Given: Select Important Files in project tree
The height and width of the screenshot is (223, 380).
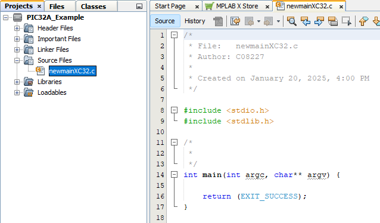Looking at the screenshot, I should (59, 39).
